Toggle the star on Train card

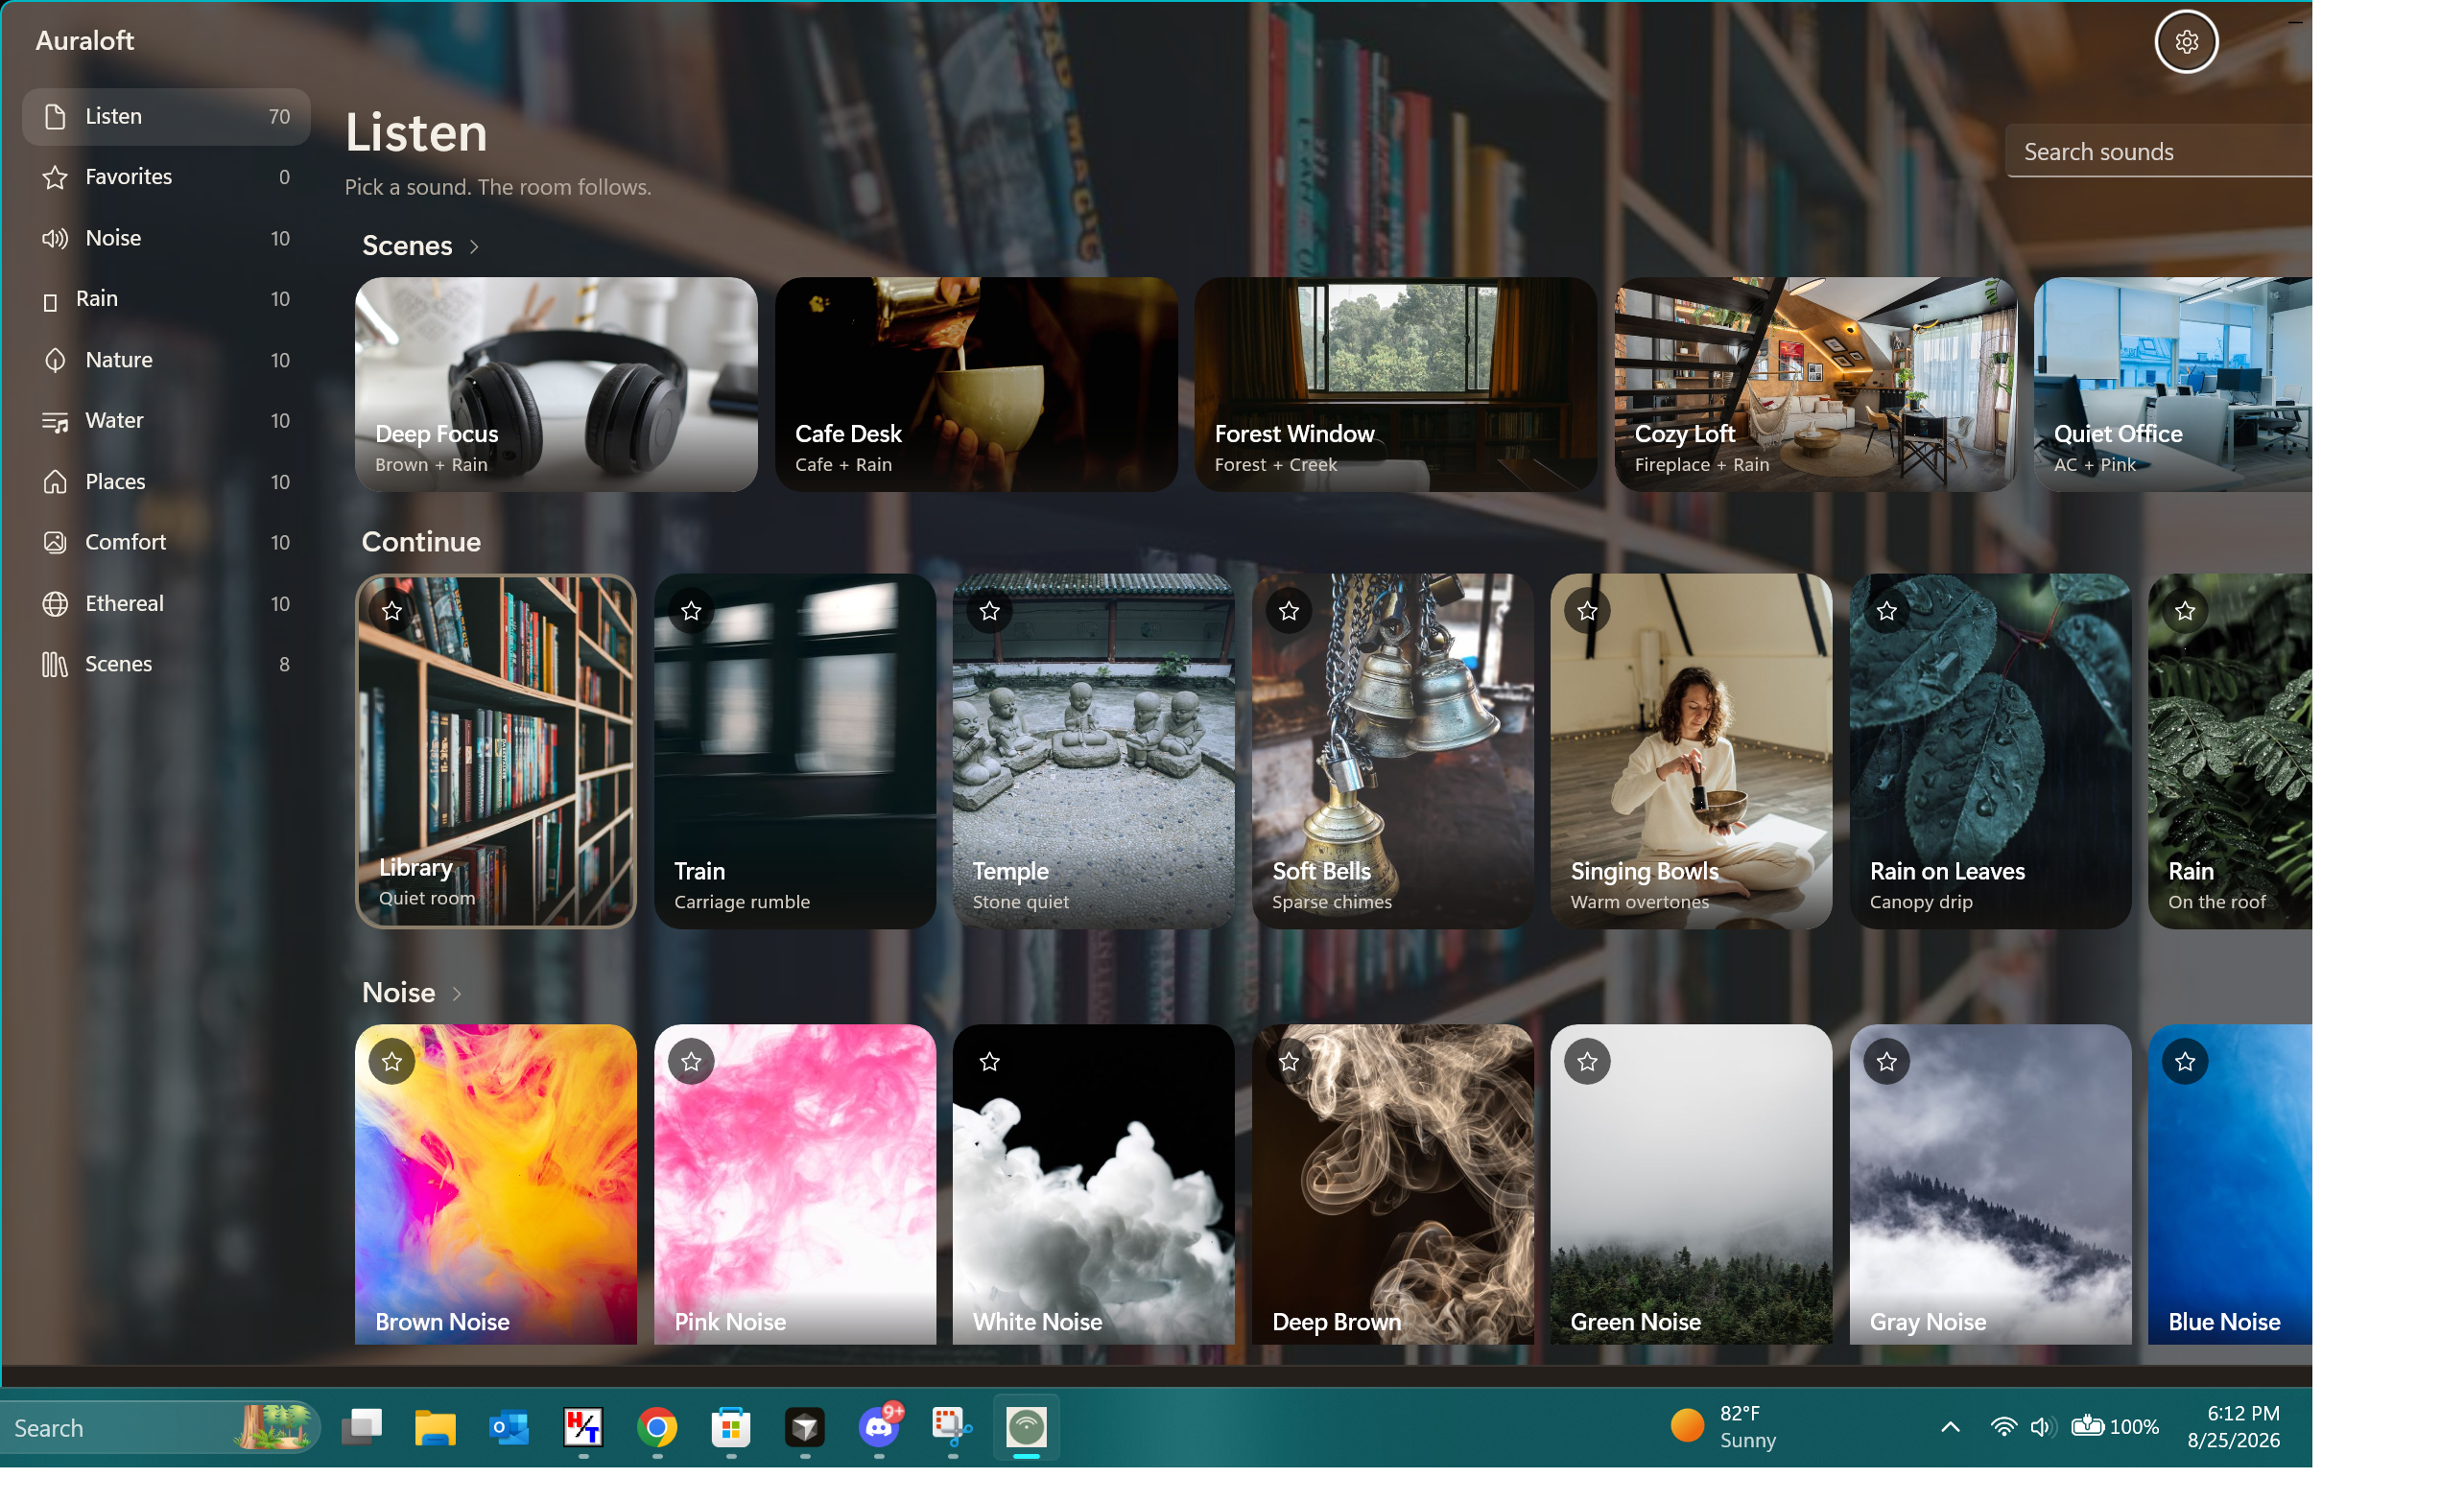coord(691,611)
